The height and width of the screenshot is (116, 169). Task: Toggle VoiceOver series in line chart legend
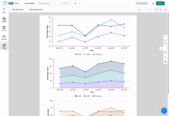pyautogui.click(x=97, y=54)
